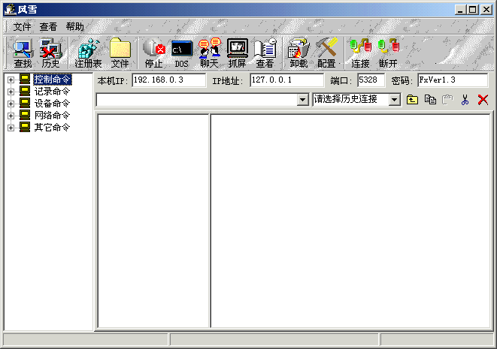Launch the DOS command shell icon

[182, 53]
